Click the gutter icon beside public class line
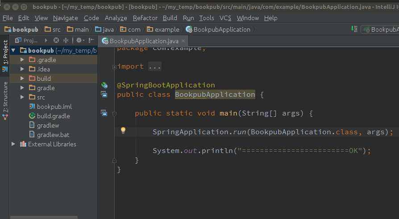Viewport: 399px width, 219px height. pos(104,95)
